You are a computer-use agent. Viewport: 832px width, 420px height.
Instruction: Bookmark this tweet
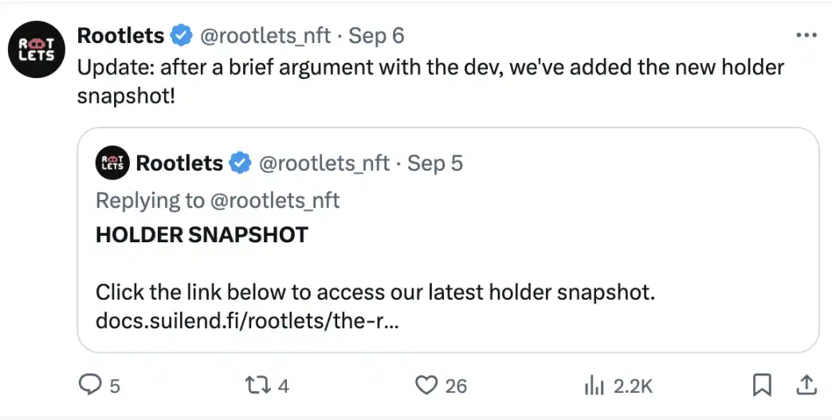(762, 386)
